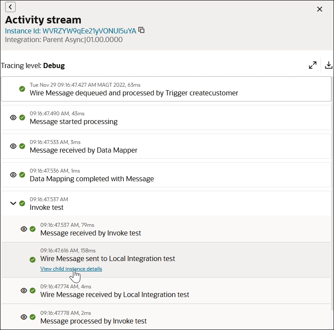View payload of Wire Message received by Local Integration
Screen dimensions: 334x330
[x=24, y=291]
